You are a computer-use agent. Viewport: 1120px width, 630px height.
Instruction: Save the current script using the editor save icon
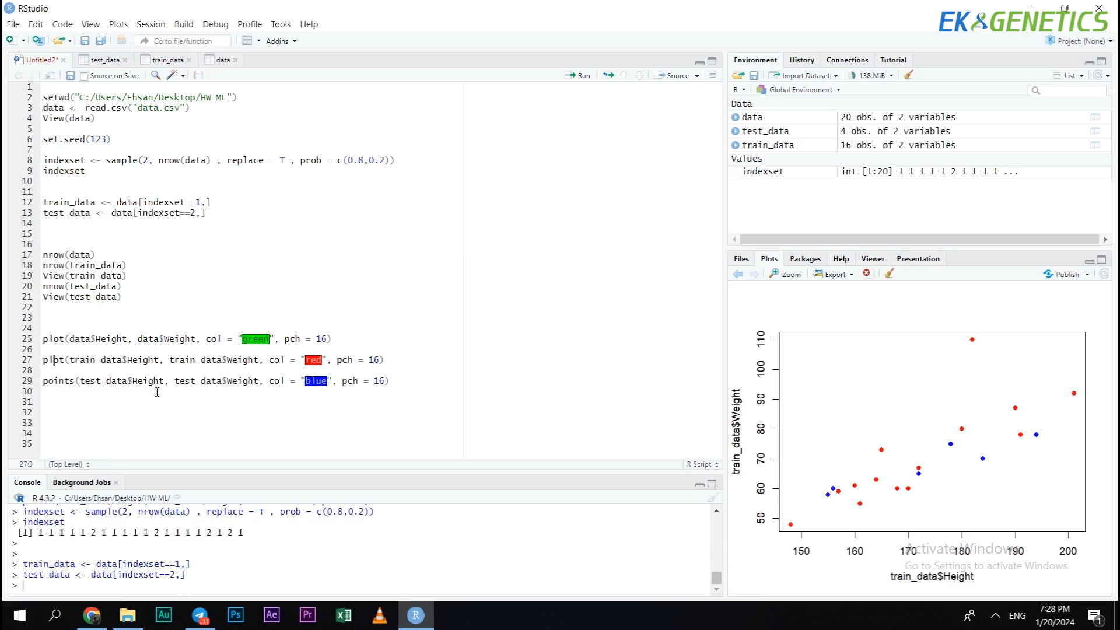[x=70, y=75]
